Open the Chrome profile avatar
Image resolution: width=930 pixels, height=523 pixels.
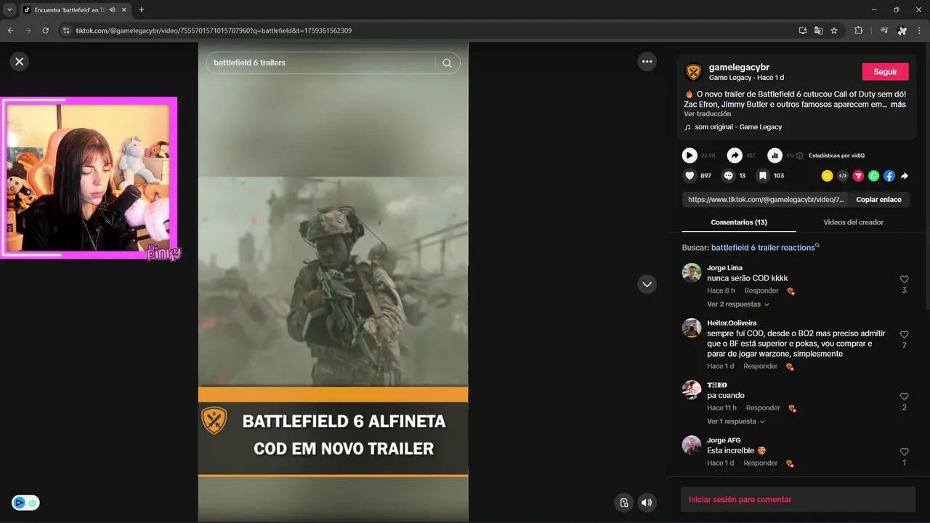click(902, 31)
